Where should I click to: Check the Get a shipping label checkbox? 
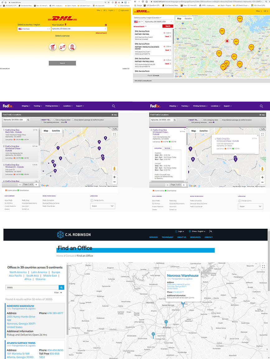(54, 119)
